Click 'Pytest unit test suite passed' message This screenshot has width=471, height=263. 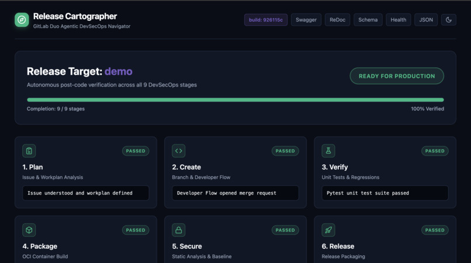tap(385, 193)
